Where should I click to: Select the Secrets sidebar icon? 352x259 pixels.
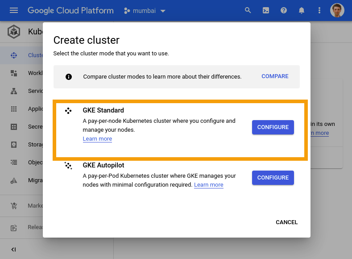pos(14,127)
